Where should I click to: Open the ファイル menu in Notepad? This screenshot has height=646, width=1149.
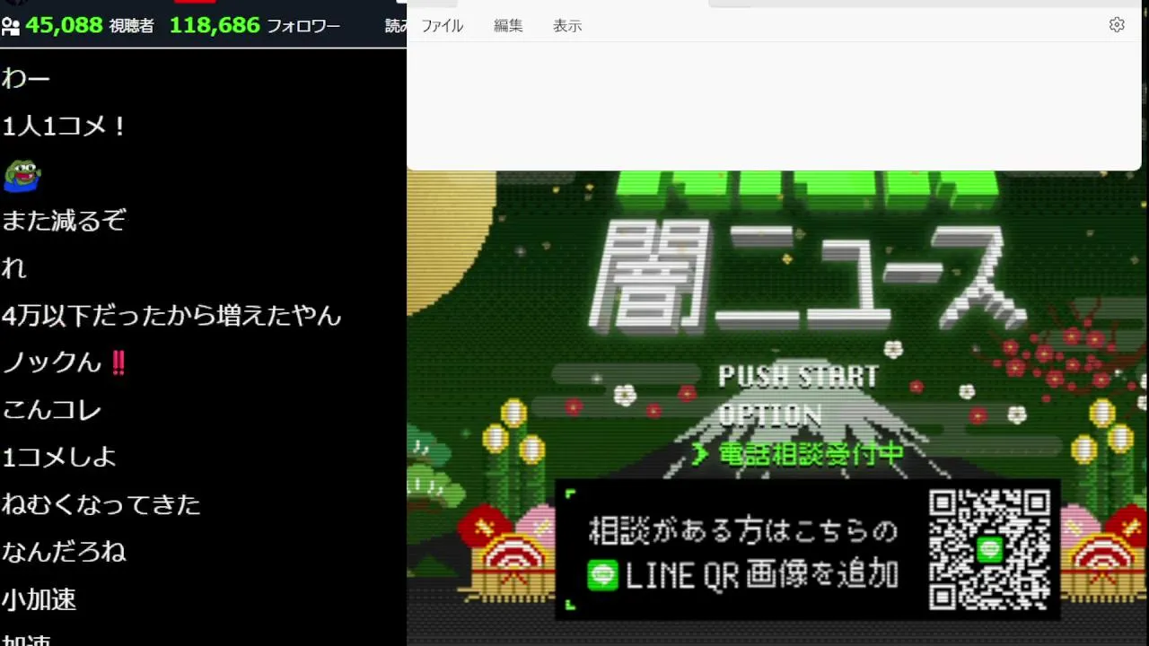(x=443, y=26)
